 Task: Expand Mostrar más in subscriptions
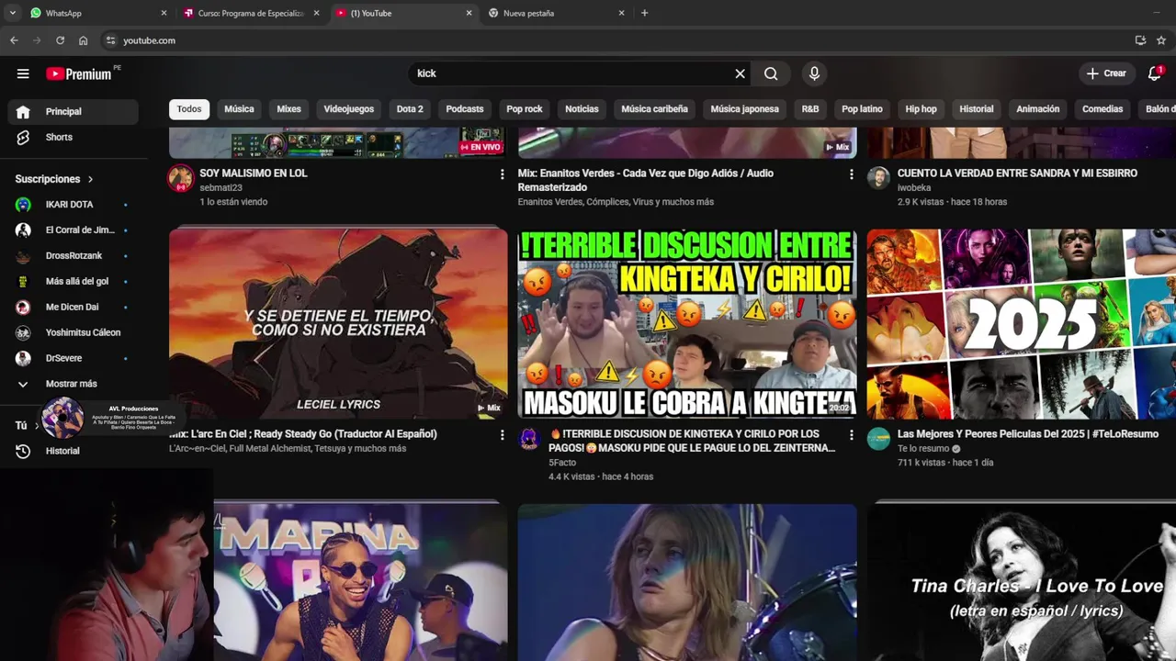click(x=73, y=384)
